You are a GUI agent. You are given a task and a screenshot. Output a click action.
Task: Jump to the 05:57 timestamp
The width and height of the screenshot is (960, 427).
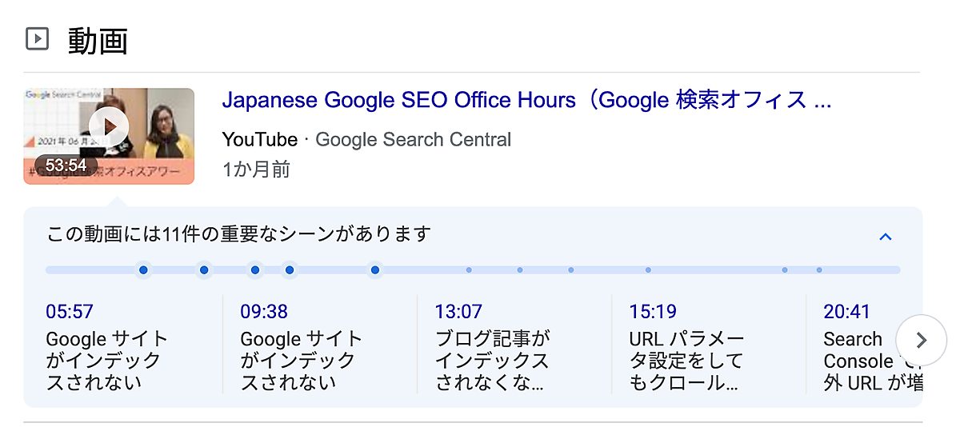point(70,311)
